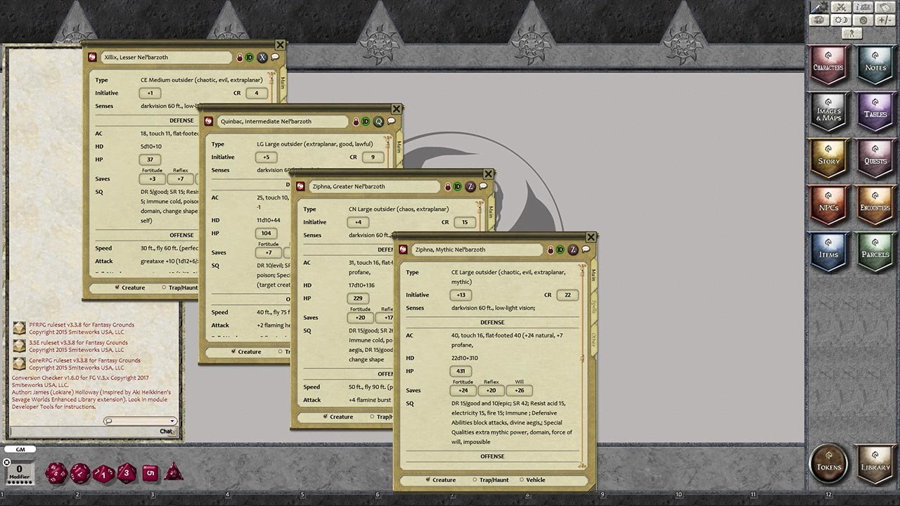The image size is (900, 506).
Task: Toggle the ID visibility on Ziphna, Mythic Nel'barzoth
Action: tap(559, 249)
